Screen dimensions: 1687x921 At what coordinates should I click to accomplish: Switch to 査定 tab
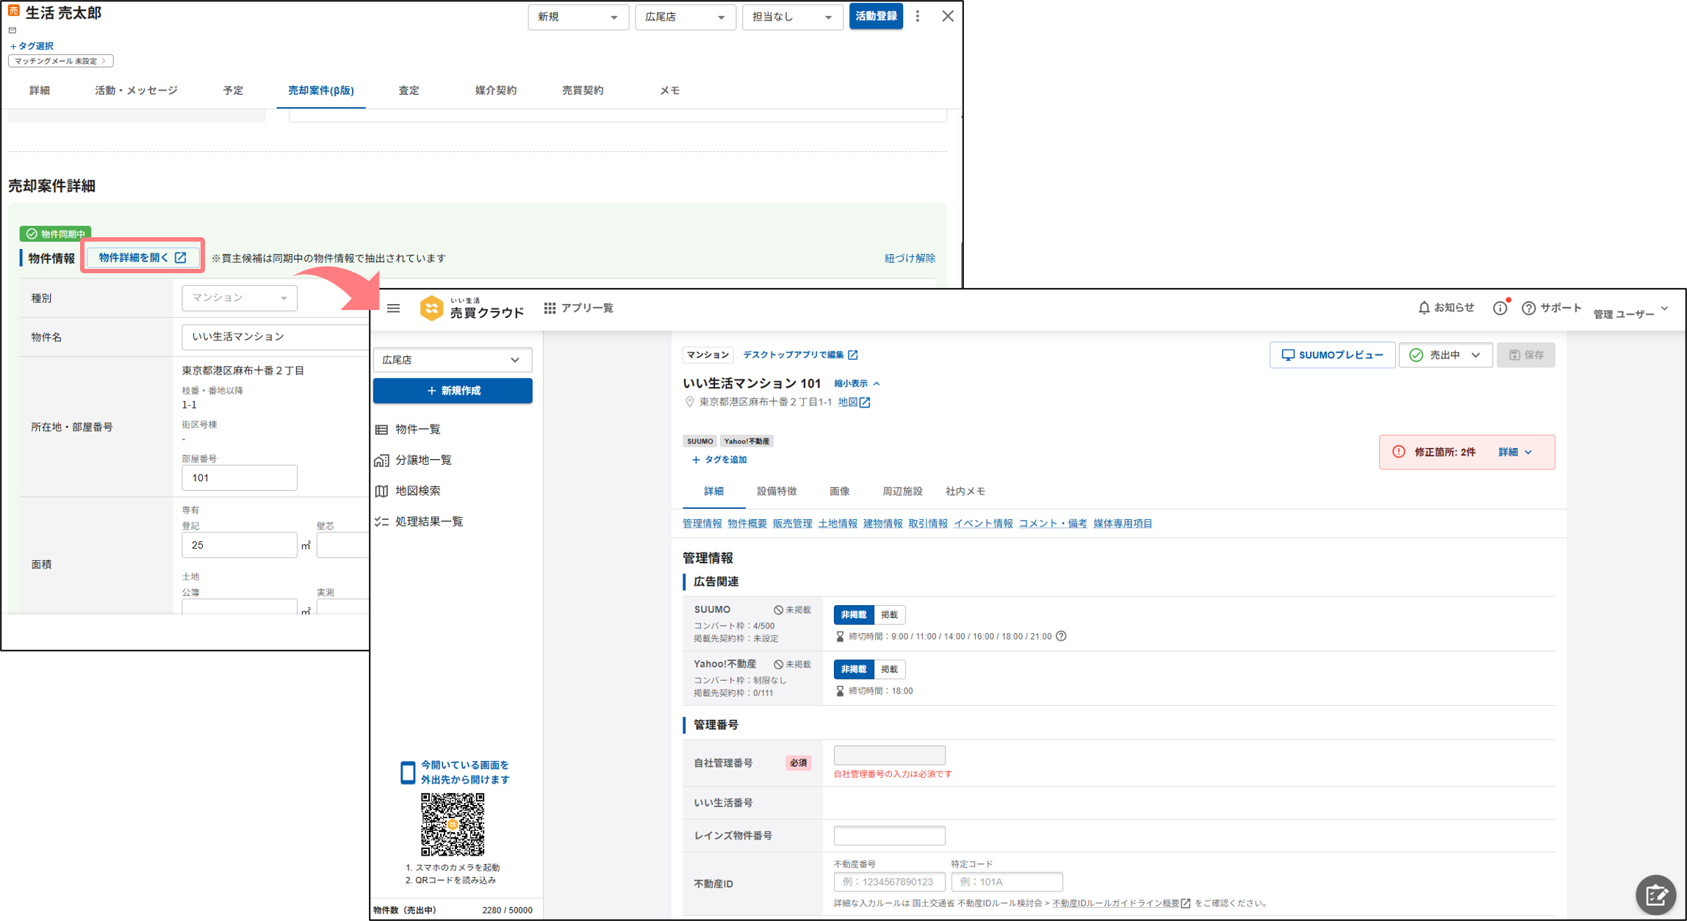[x=409, y=90]
